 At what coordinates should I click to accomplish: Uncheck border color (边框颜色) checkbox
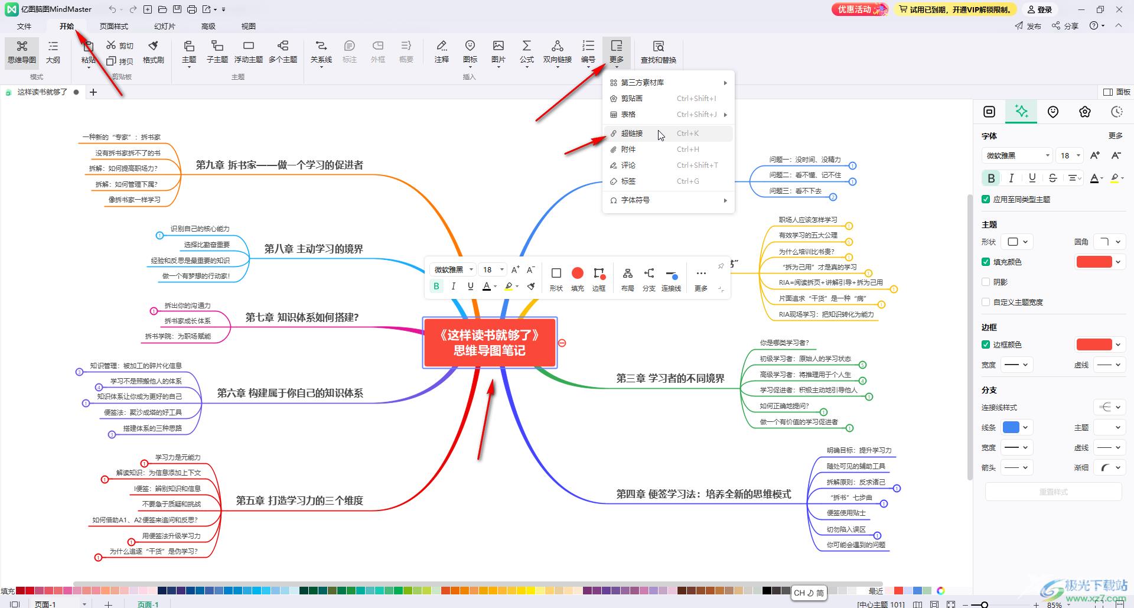[986, 344]
